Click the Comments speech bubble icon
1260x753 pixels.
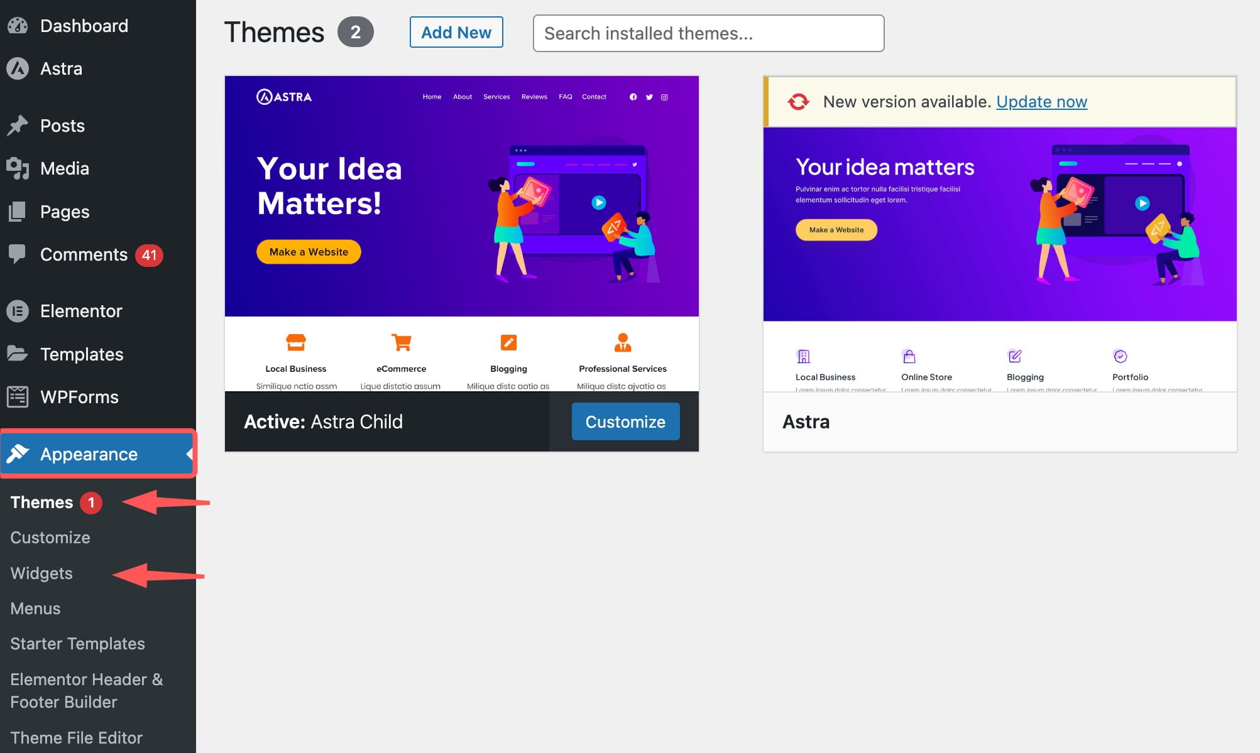[18, 254]
